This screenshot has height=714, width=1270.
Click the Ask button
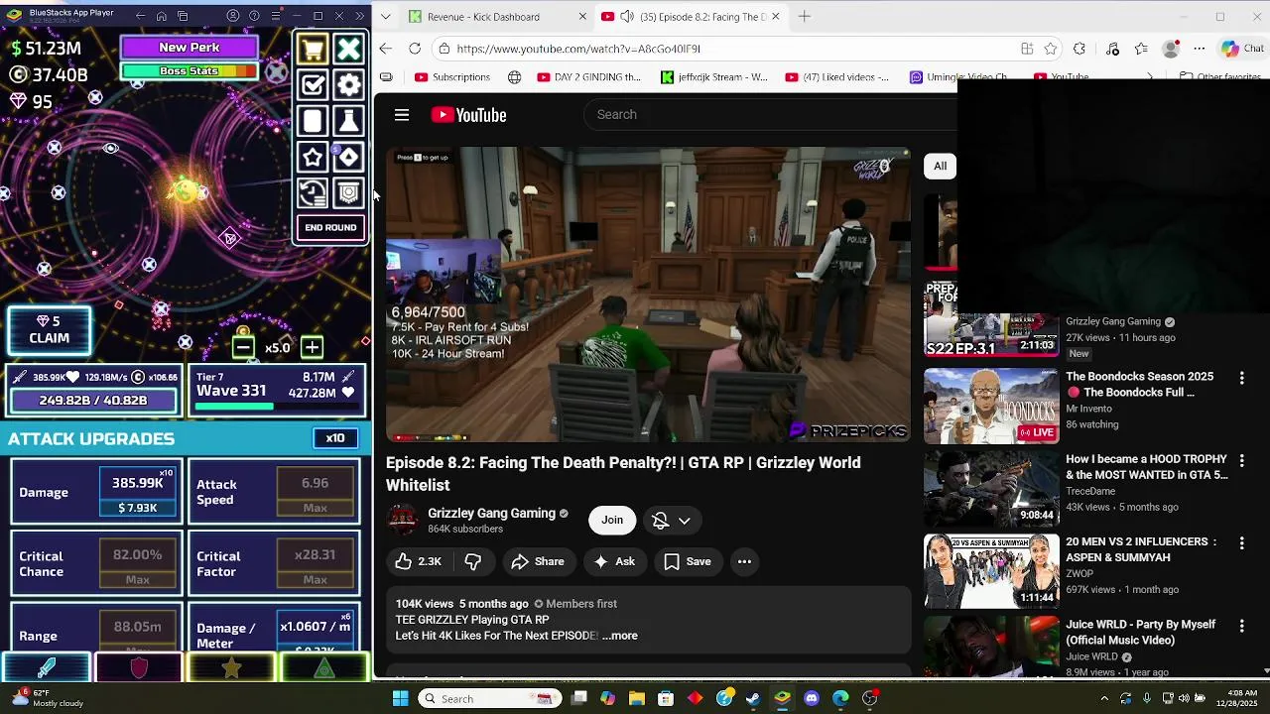click(x=614, y=561)
